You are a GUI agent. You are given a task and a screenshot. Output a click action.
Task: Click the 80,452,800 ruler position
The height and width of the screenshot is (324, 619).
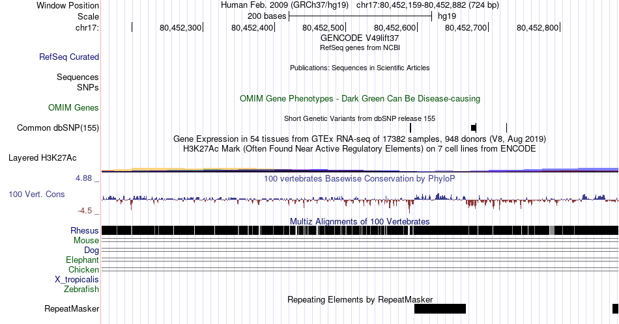(538, 27)
